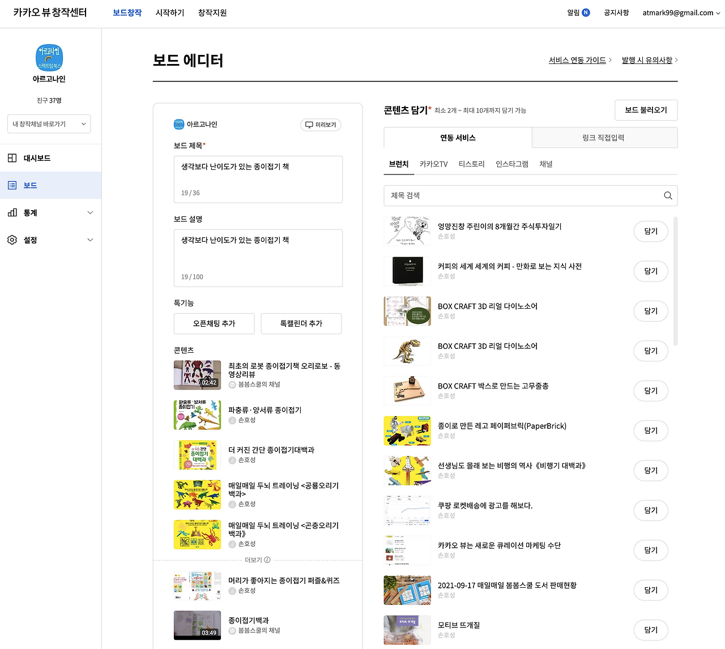Open the 서비스 연동 가이드 link
Viewport: 725px width, 649px height.
click(576, 59)
